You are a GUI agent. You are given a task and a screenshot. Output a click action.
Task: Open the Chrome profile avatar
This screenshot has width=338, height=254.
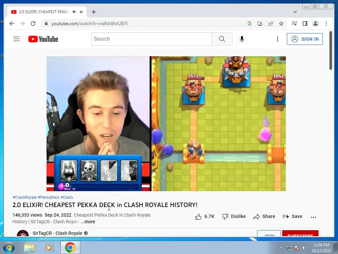(315, 23)
